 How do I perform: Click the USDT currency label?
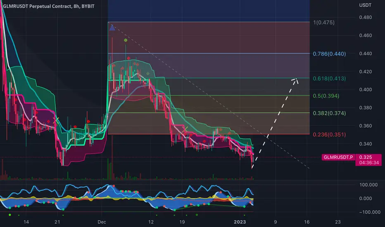pyautogui.click(x=365, y=5)
